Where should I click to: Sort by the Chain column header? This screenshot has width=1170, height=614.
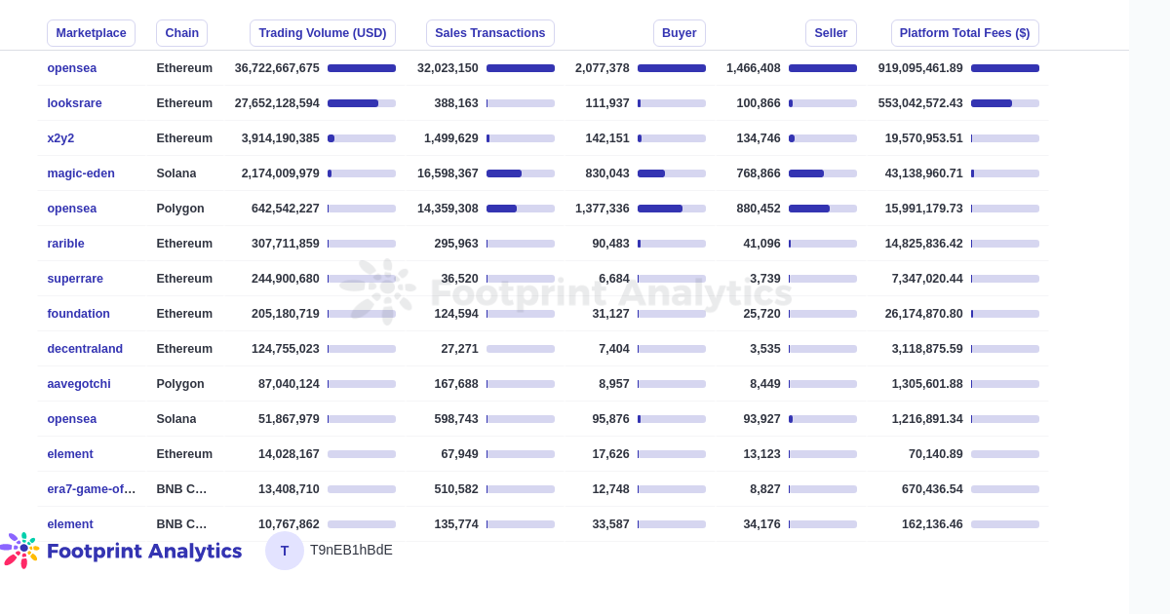(181, 33)
